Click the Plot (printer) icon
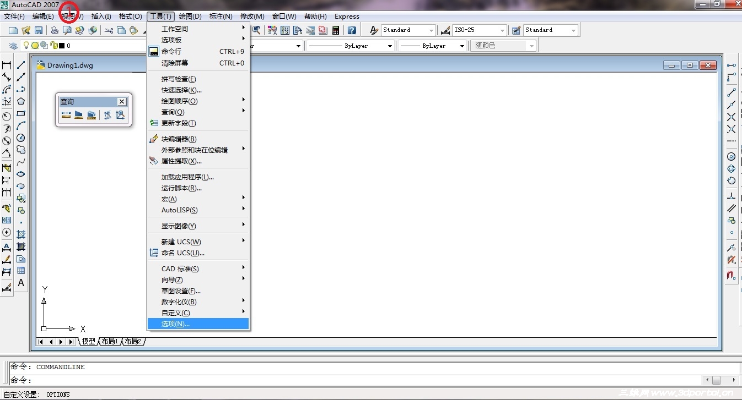This screenshot has height=400, width=742. click(x=55, y=30)
